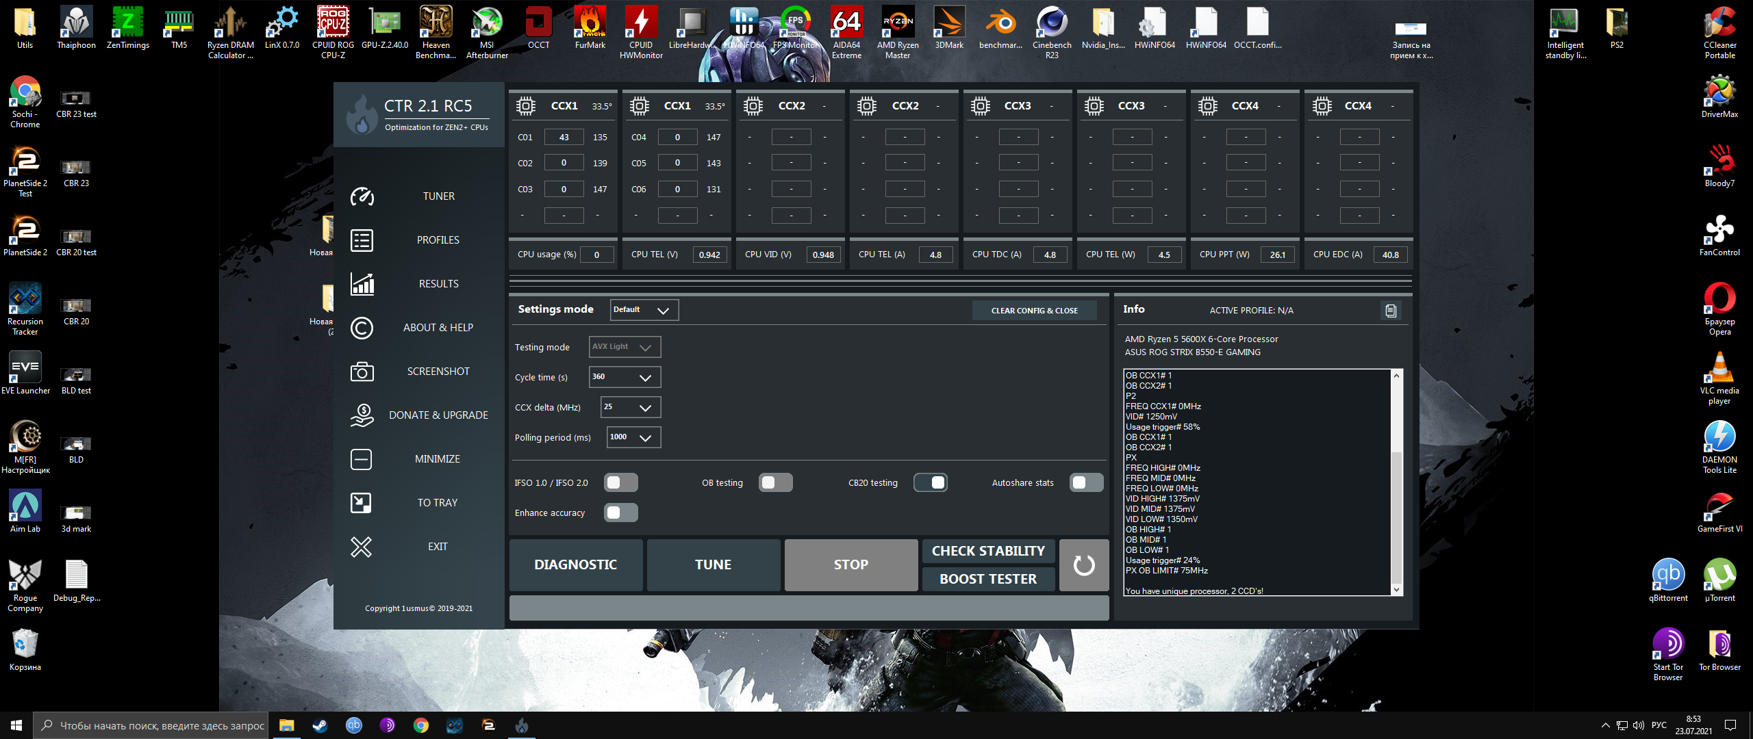Click the circular refresh arrow button

coord(1083,565)
